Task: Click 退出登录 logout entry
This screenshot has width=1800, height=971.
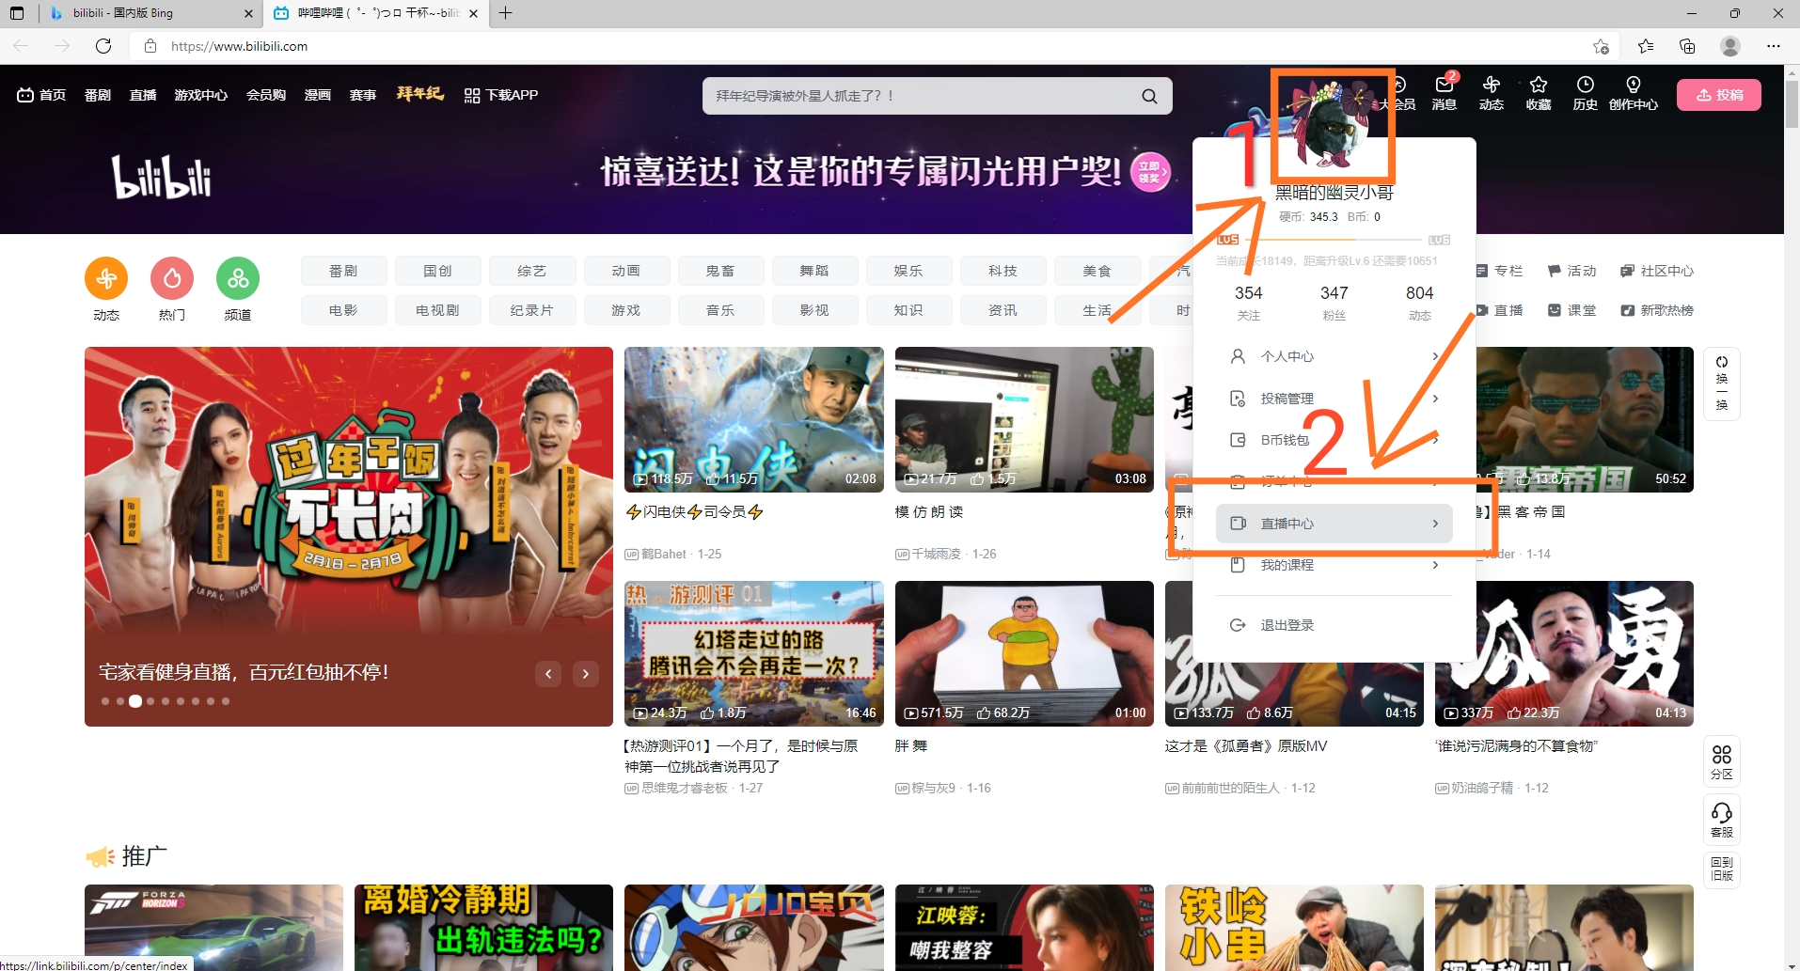Action: click(x=1334, y=625)
